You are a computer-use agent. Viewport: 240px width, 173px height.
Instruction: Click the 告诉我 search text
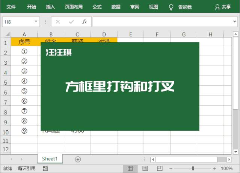185,7
